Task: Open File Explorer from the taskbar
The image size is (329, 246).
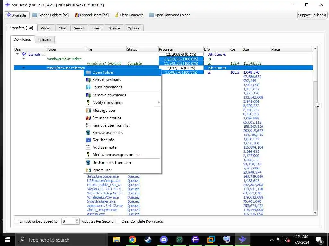Action: coord(116,240)
